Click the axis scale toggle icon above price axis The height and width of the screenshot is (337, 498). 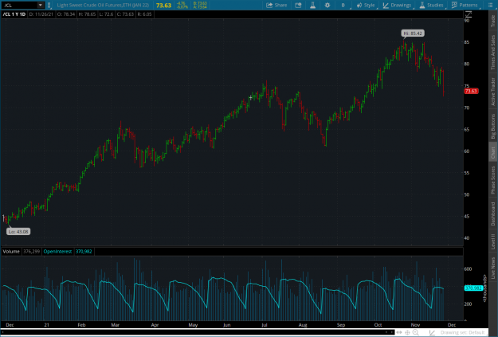click(x=469, y=14)
